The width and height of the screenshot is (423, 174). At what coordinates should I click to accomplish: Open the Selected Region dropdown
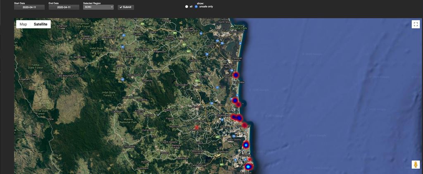coord(98,7)
